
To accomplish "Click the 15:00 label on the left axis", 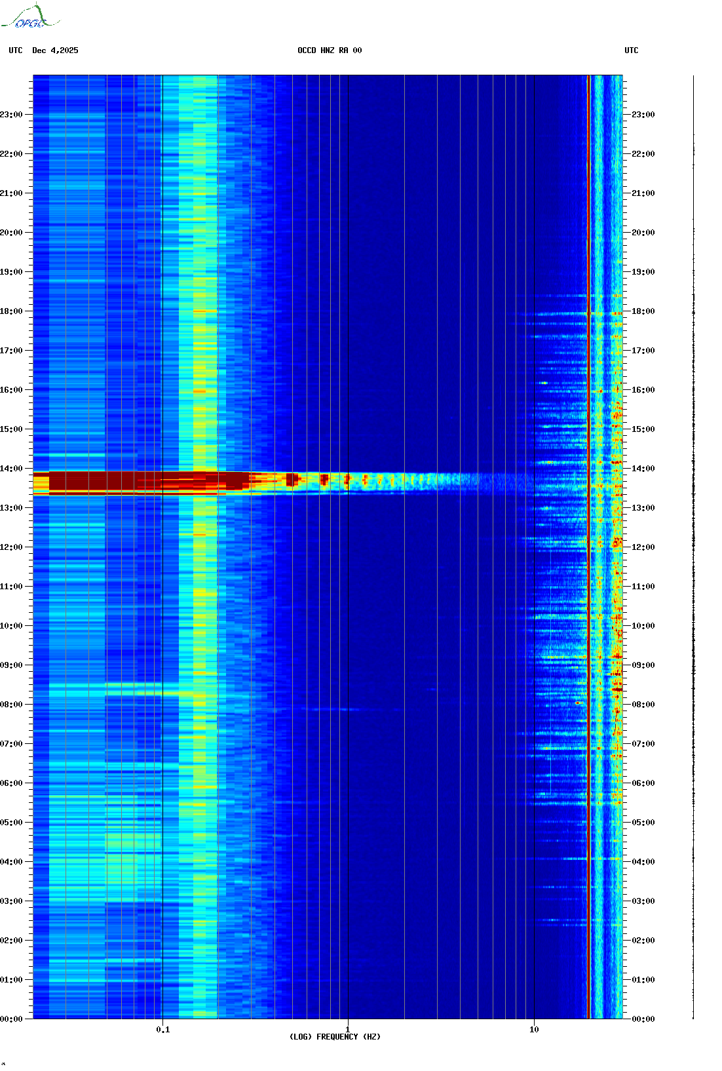I will pos(11,429).
